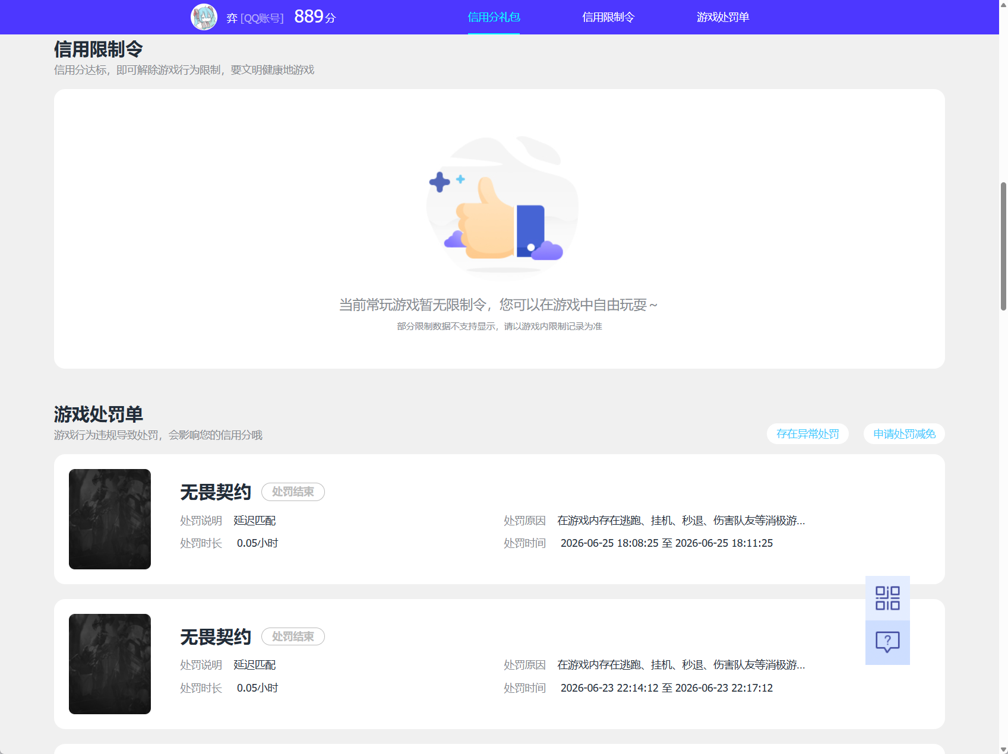Click the 申请处罚减免 button
1008x754 pixels.
coord(904,434)
